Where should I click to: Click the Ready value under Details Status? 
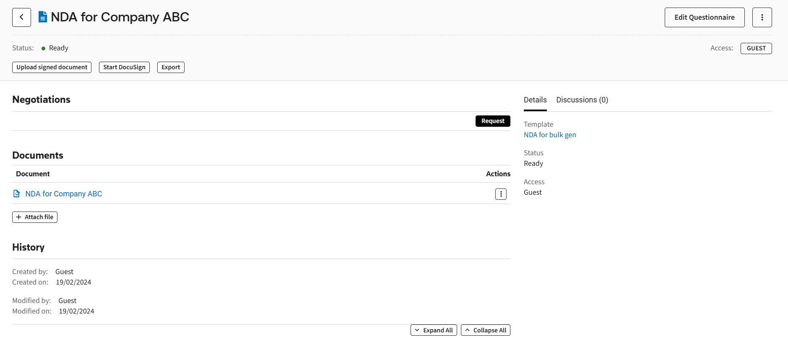tap(533, 164)
